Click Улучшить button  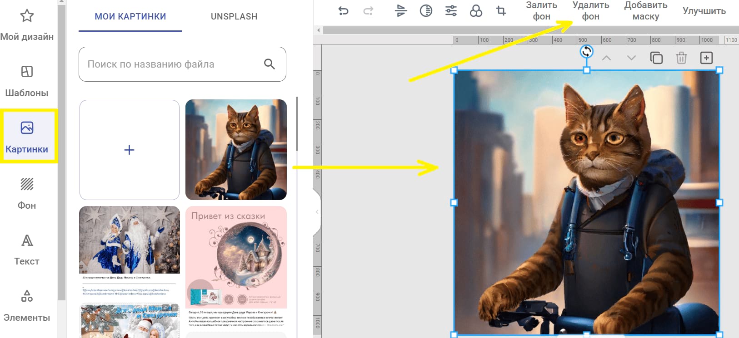[x=704, y=11]
